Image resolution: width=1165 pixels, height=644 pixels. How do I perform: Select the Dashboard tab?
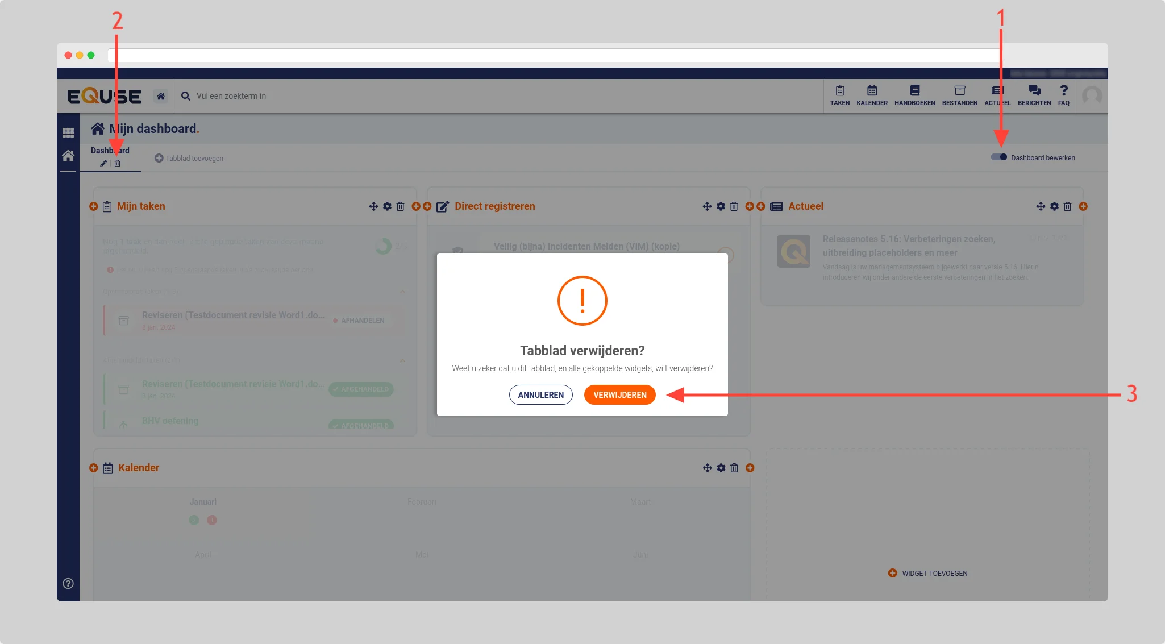tap(110, 151)
